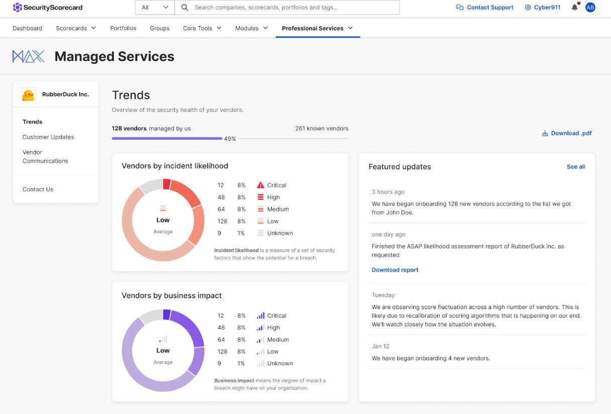
Task: Switch to the Customer Updates section
Action: click(x=48, y=136)
